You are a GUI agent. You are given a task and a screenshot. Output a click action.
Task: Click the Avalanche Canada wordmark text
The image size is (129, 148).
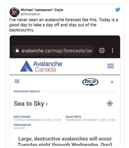pos(48,66)
